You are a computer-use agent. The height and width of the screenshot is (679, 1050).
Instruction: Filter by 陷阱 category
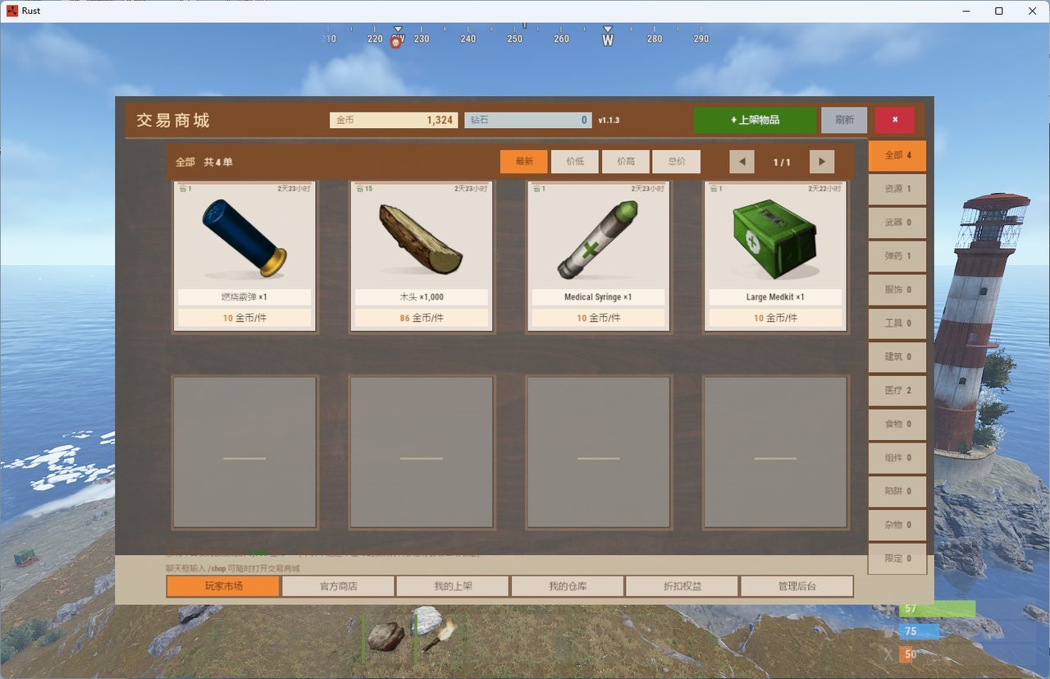coord(897,492)
